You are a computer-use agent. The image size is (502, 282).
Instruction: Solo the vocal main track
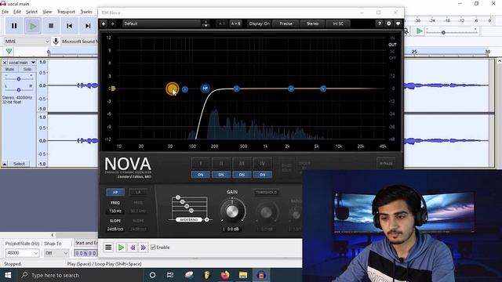tap(27, 69)
